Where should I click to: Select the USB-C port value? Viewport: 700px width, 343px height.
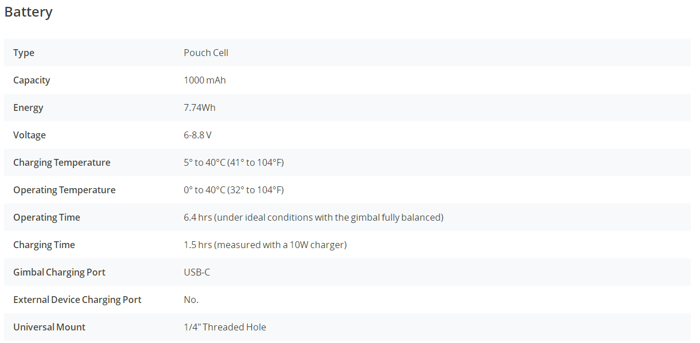point(197,272)
